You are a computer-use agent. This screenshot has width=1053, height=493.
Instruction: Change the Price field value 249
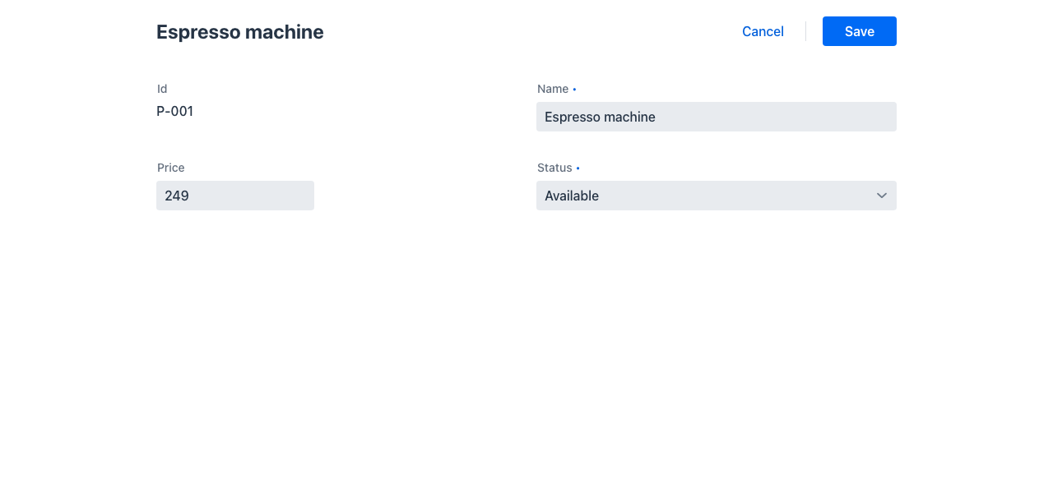point(235,196)
